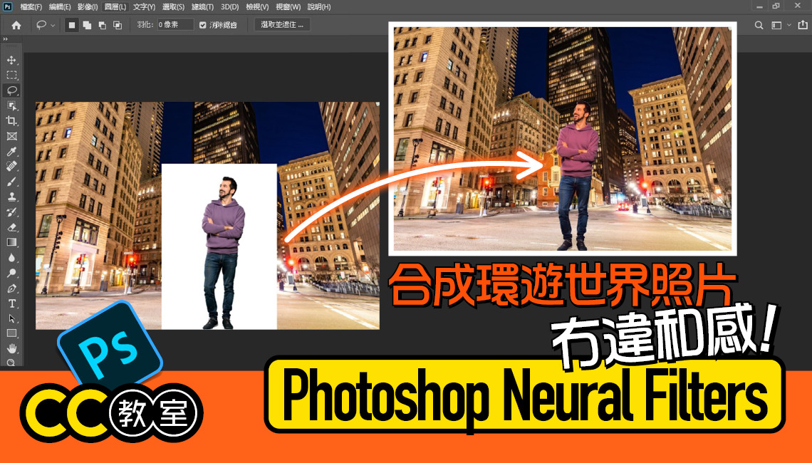This screenshot has height=463, width=812.
Task: Toggle the 消除鋸齒 anti-alias checkbox
Action: click(203, 25)
